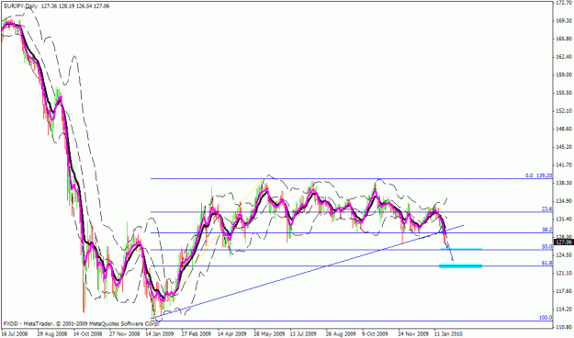Viewport: 574px width, 338px height.
Task: Click the 28 May 2009 date label
Action: coord(269,334)
